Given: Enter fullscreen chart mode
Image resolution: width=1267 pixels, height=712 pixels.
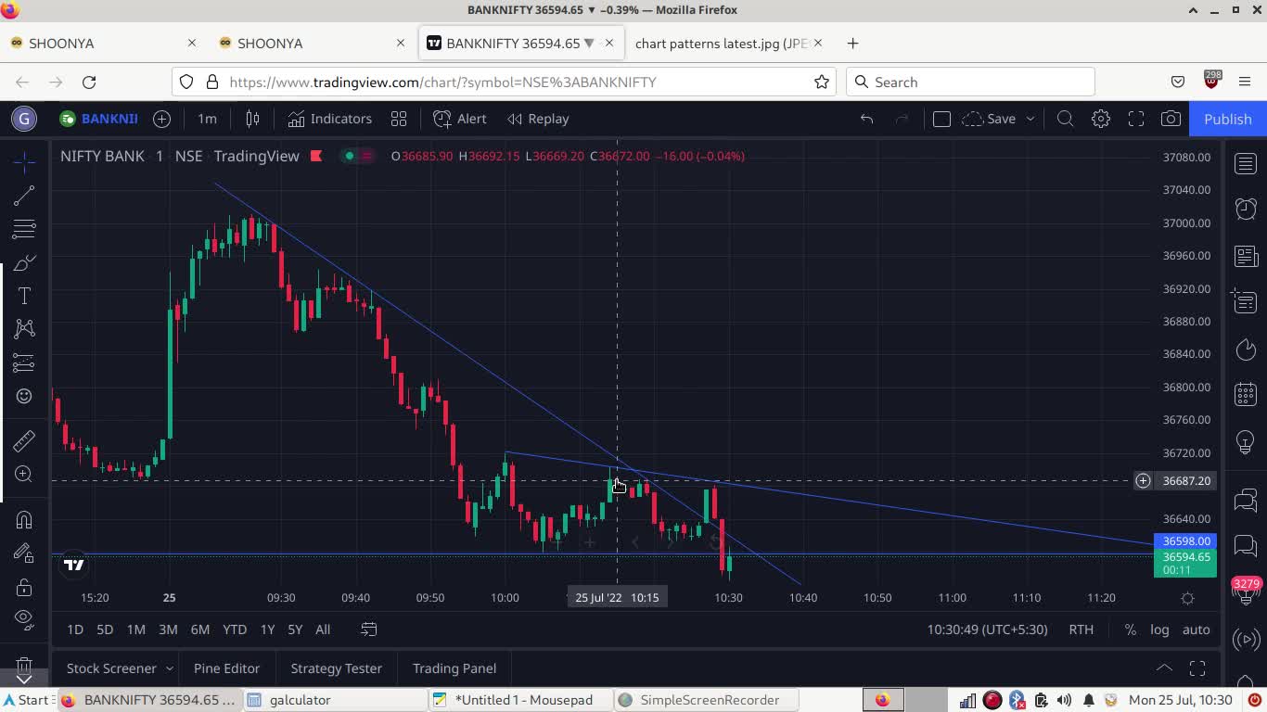Looking at the screenshot, I should point(1136,119).
